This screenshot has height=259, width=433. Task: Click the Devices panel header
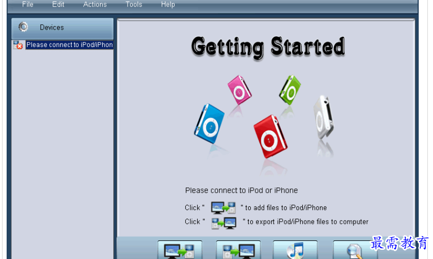pos(62,28)
